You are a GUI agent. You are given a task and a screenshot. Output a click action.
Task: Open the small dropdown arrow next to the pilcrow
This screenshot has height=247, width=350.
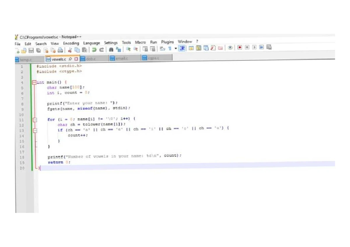point(176,48)
